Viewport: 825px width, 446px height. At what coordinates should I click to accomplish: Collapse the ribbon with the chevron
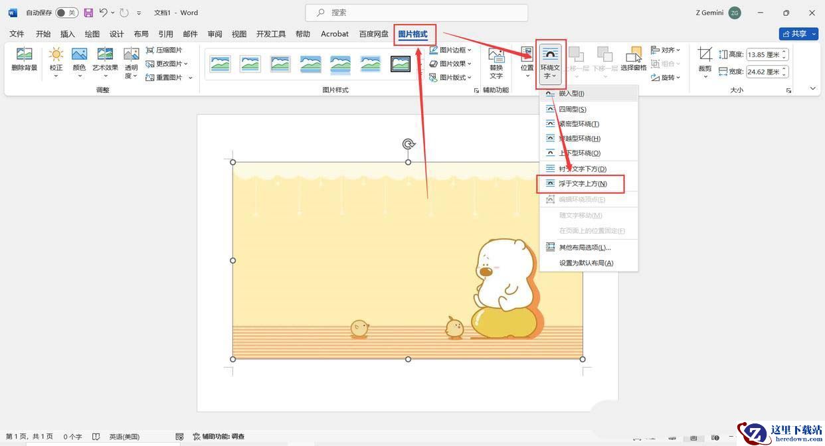pyautogui.click(x=813, y=88)
